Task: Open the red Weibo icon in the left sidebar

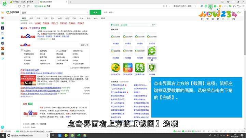Action: coord(2,18)
